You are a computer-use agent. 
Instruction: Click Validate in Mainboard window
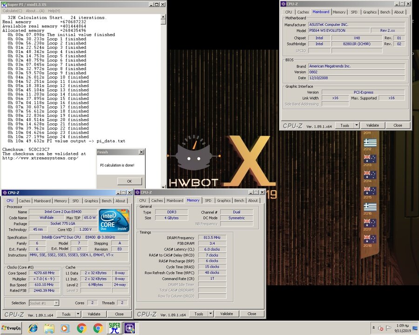(x=372, y=125)
